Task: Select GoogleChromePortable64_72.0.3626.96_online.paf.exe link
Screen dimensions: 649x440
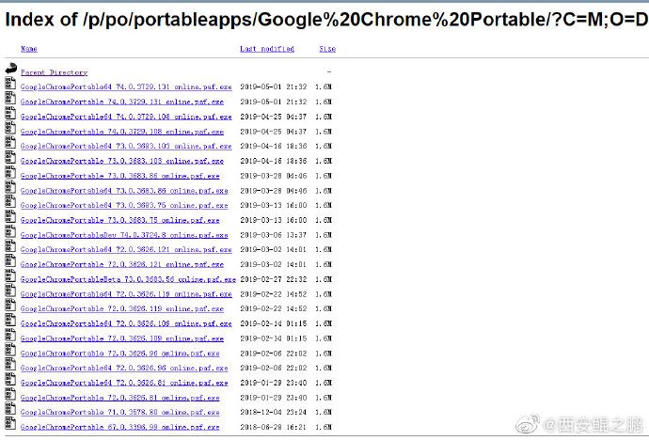Action: coord(124,368)
